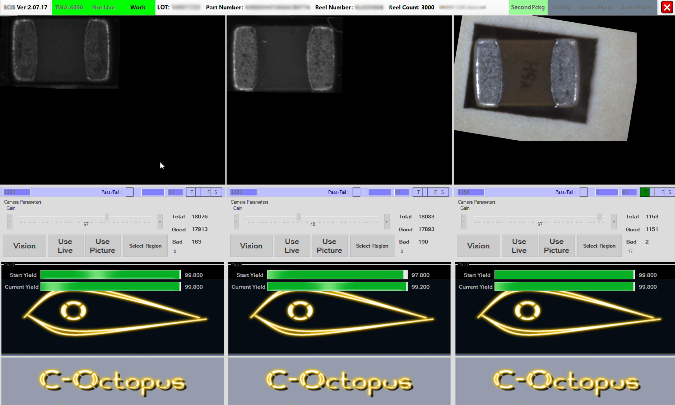This screenshot has height=405, width=675.
Task: Select Use Picture on the first camera
Action: (102, 246)
